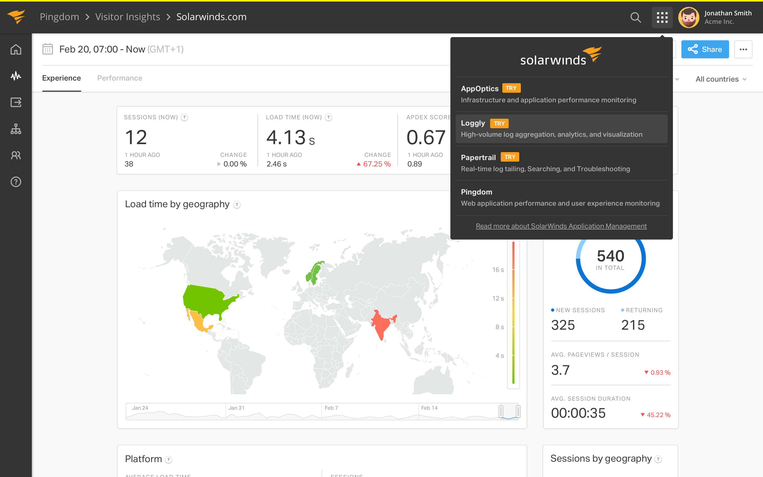Click the blue Share button
This screenshot has height=477, width=763.
point(705,49)
